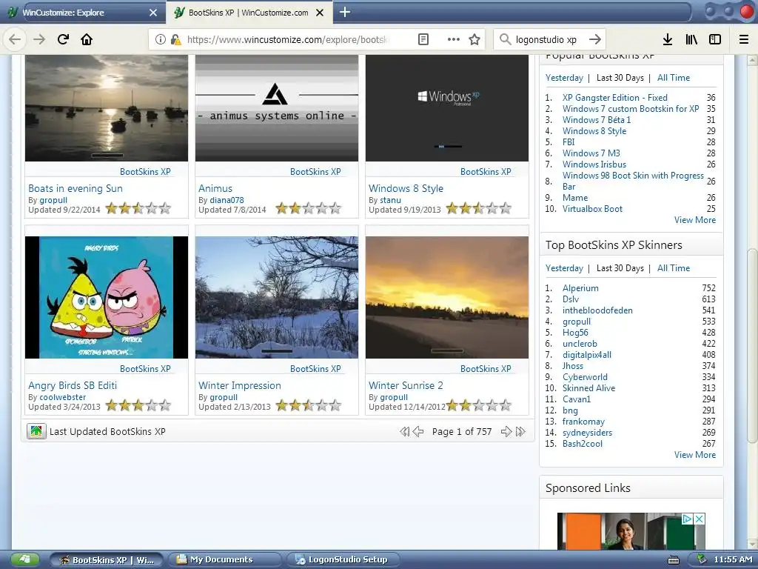View author diana078 profile
Screen dimensions: 758x569
[x=227, y=200]
